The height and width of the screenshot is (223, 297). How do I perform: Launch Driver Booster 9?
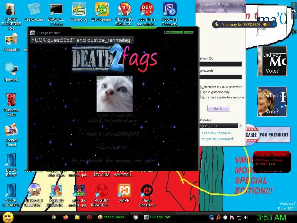tap(147, 195)
